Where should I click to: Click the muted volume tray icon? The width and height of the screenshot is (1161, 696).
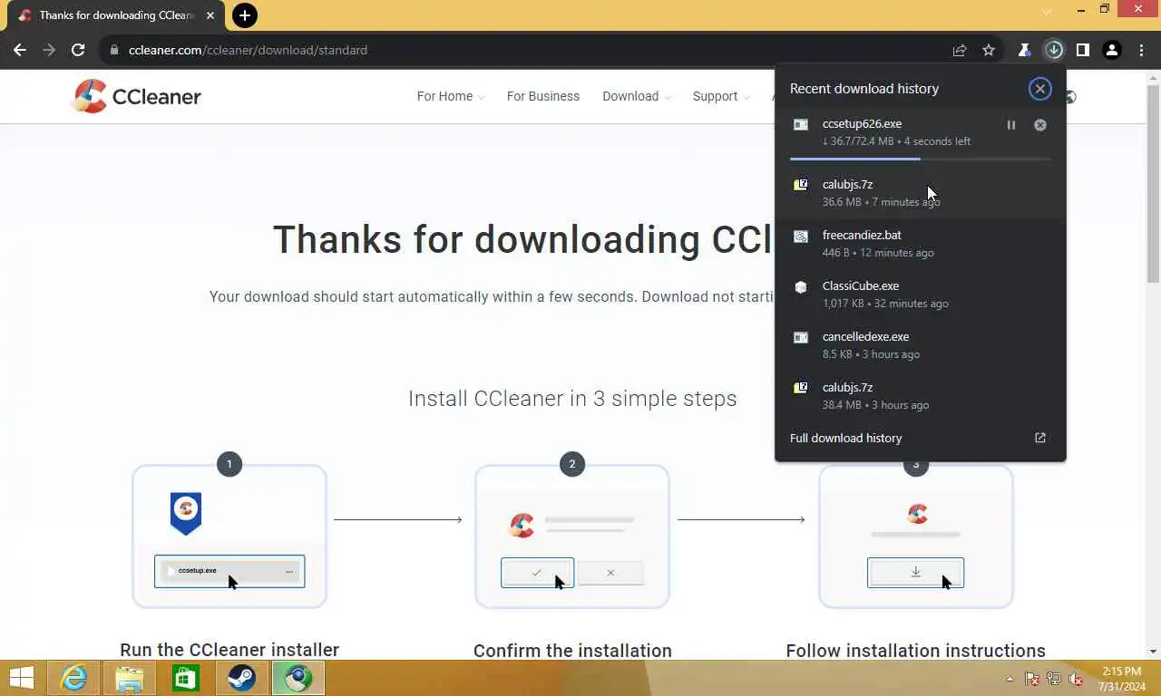point(1077,679)
